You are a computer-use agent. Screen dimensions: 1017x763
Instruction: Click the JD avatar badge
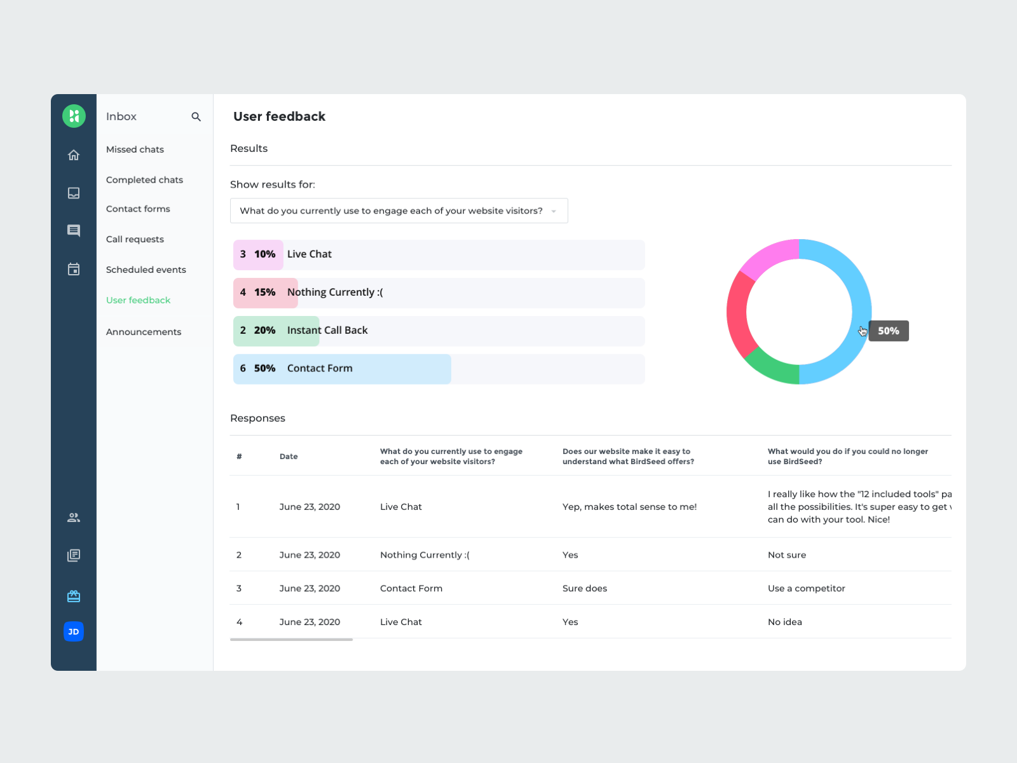click(73, 631)
